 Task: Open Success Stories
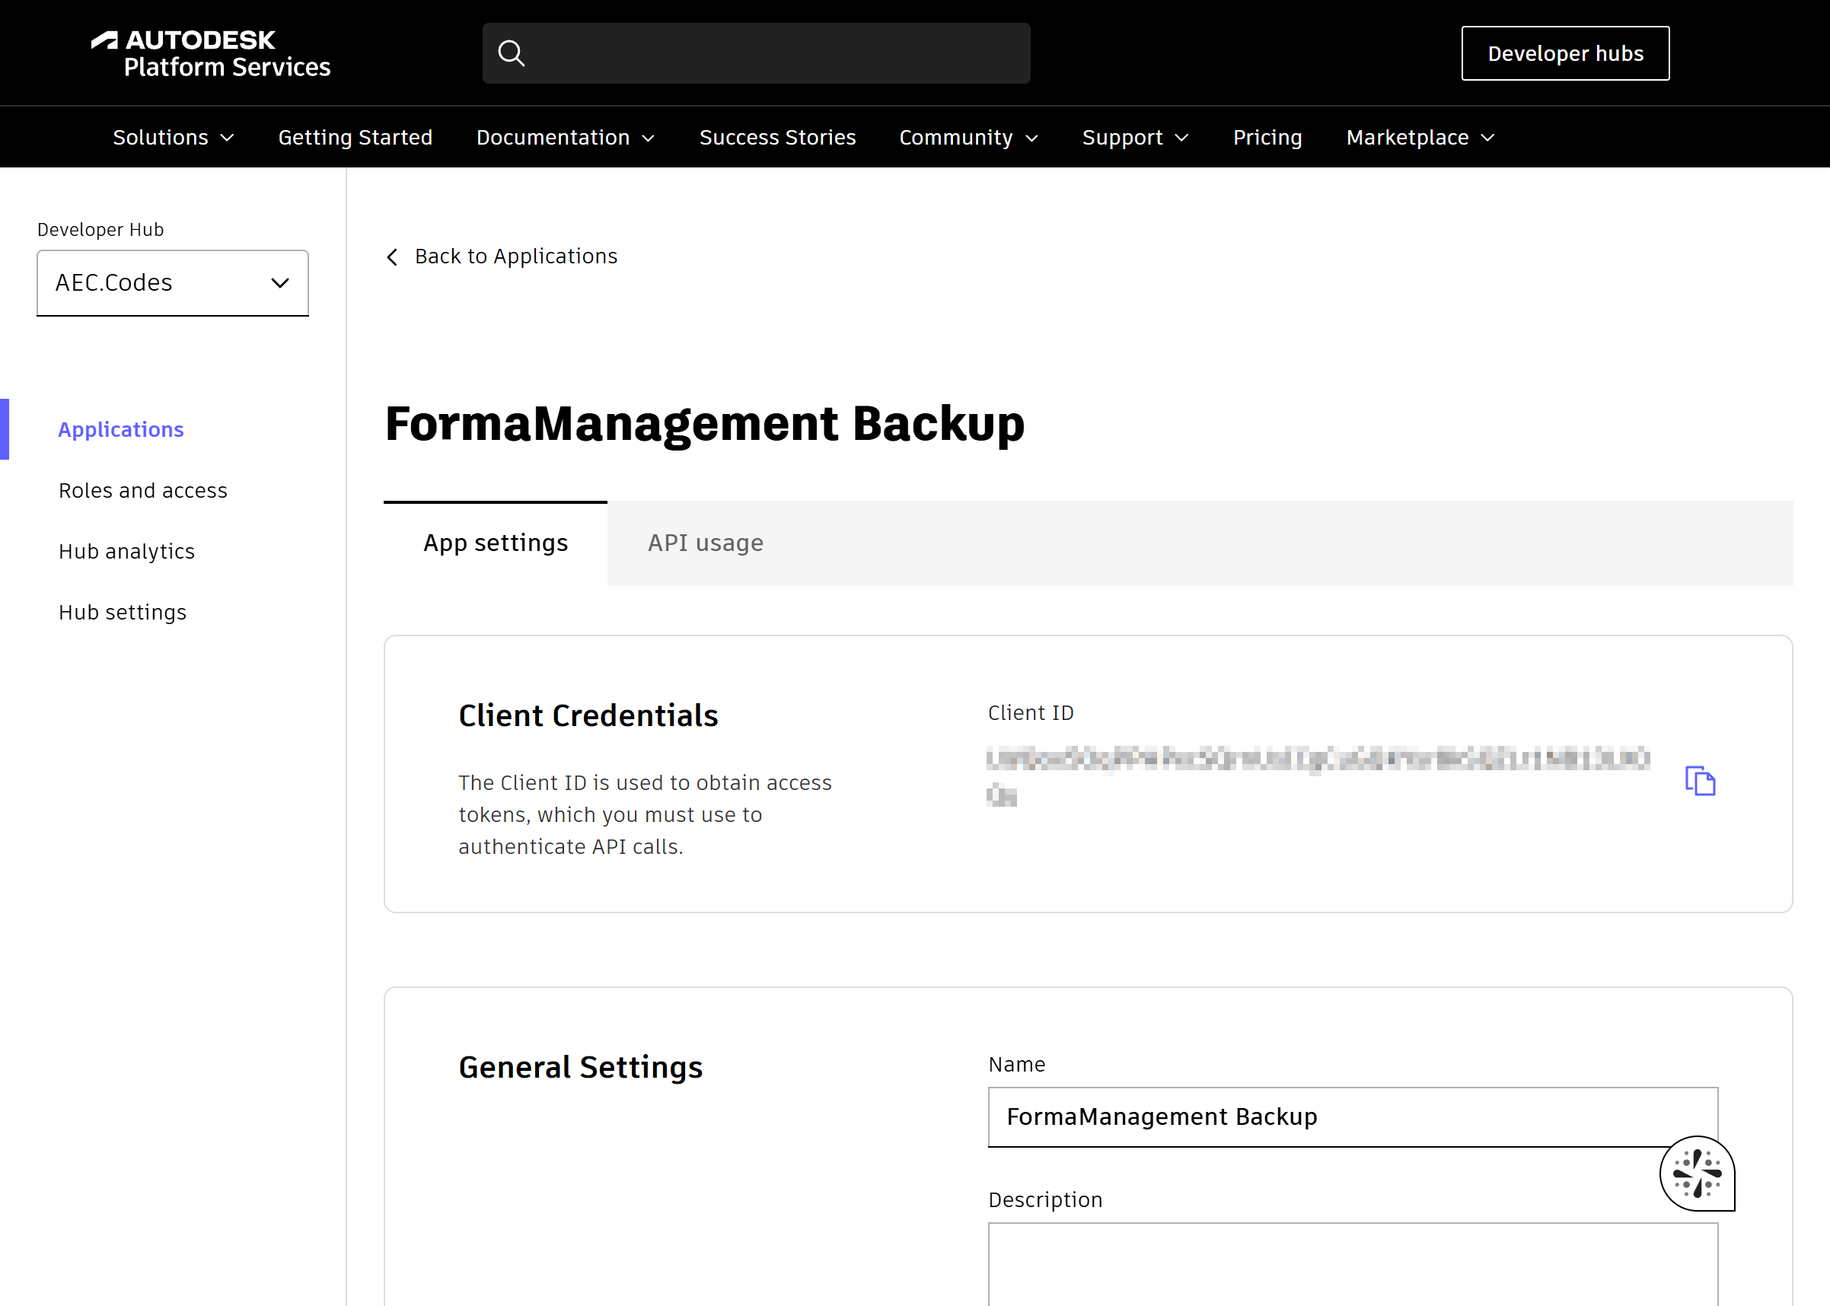(x=778, y=138)
